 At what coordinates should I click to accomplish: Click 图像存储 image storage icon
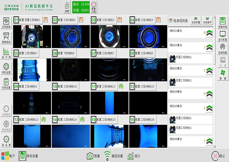[x=222, y=22]
